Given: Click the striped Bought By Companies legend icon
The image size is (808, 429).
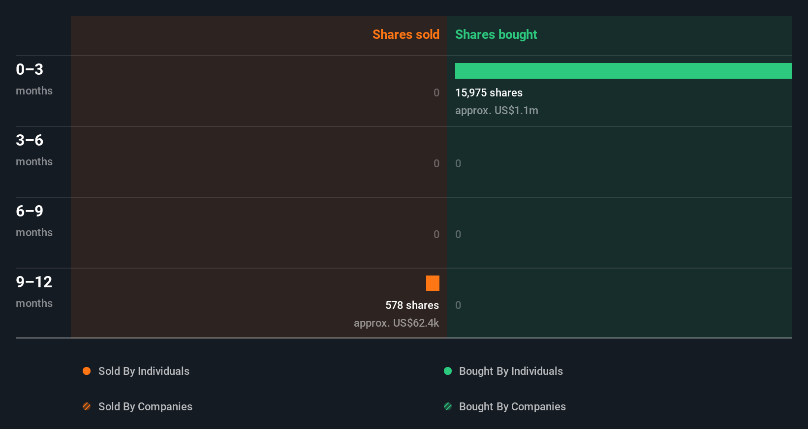Looking at the screenshot, I should click(x=448, y=406).
